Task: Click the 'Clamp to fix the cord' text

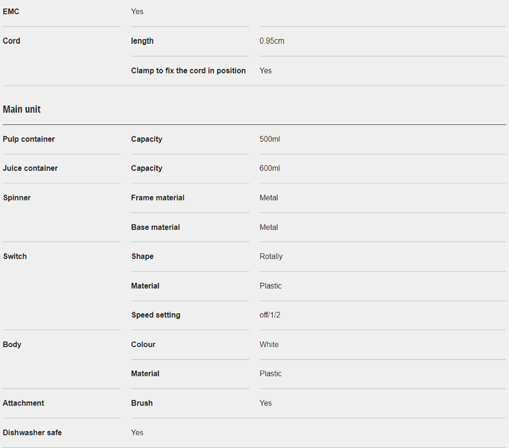Action: 188,70
